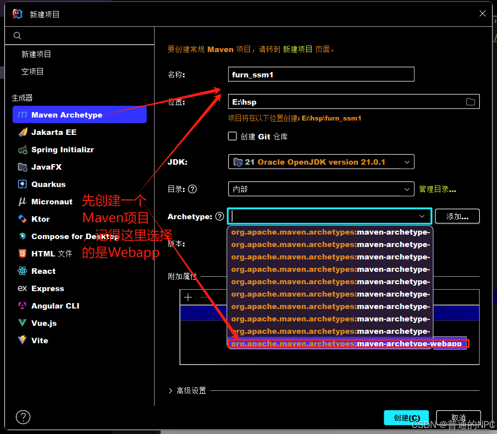Click the Compose for Desktop icon
Viewport: 497px width, 434px height.
tap(22, 236)
